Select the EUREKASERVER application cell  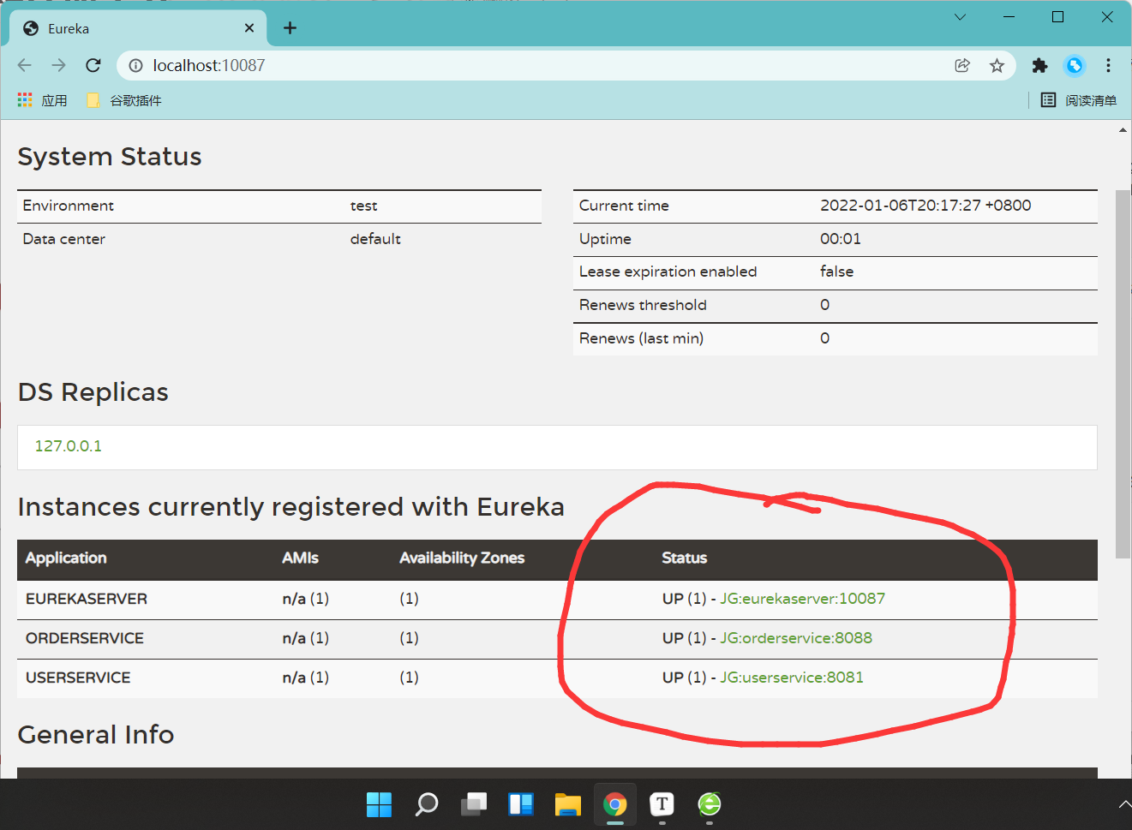87,599
